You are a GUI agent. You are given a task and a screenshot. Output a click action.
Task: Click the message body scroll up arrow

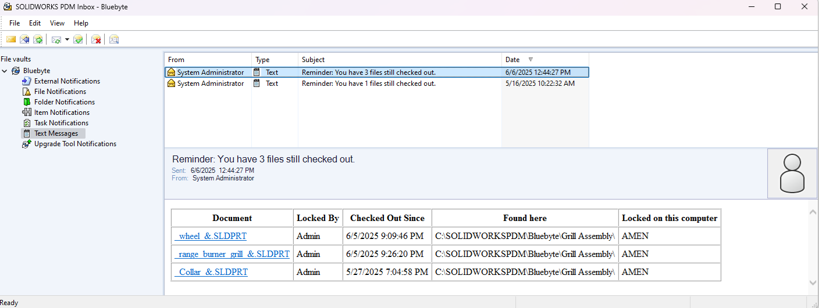[x=813, y=212]
